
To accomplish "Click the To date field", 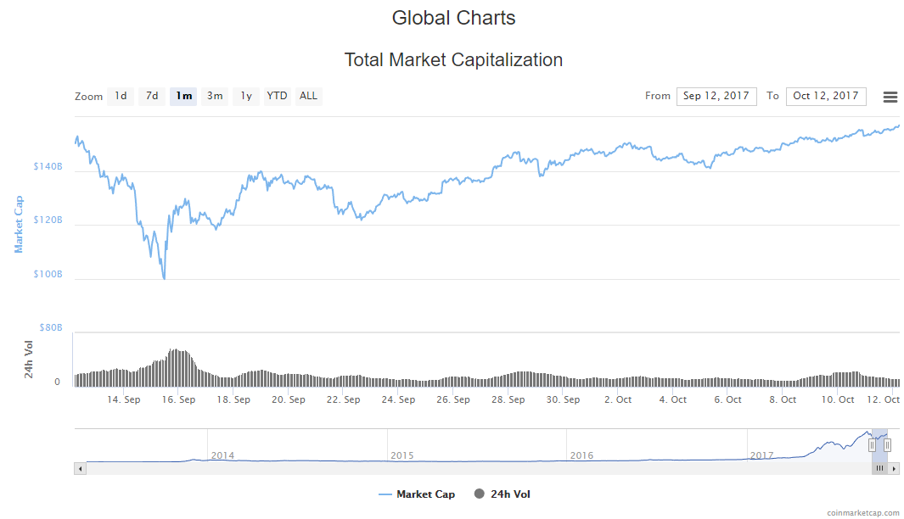I will click(x=825, y=96).
